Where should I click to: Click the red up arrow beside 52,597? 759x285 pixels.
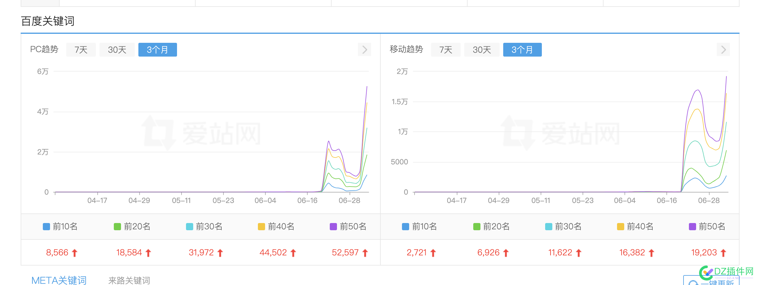[365, 253]
